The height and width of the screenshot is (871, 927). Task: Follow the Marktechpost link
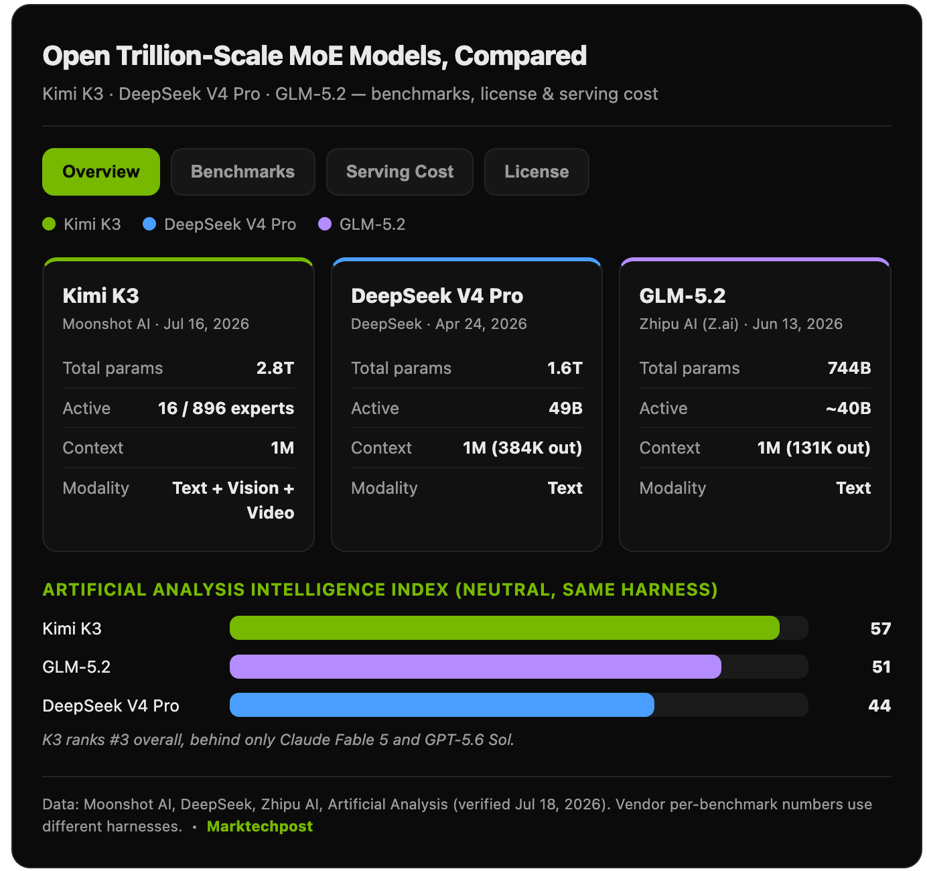click(260, 826)
